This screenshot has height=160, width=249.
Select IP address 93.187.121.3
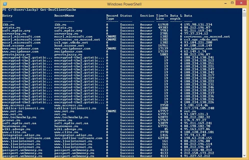click(x=196, y=114)
